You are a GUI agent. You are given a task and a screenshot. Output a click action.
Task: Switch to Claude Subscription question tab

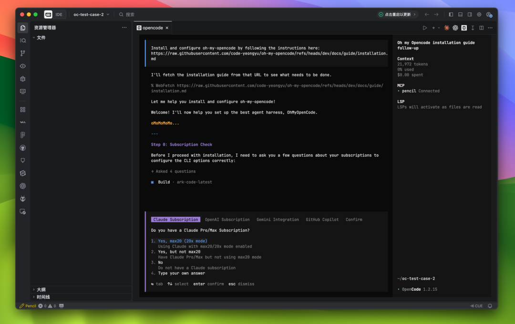pos(175,219)
